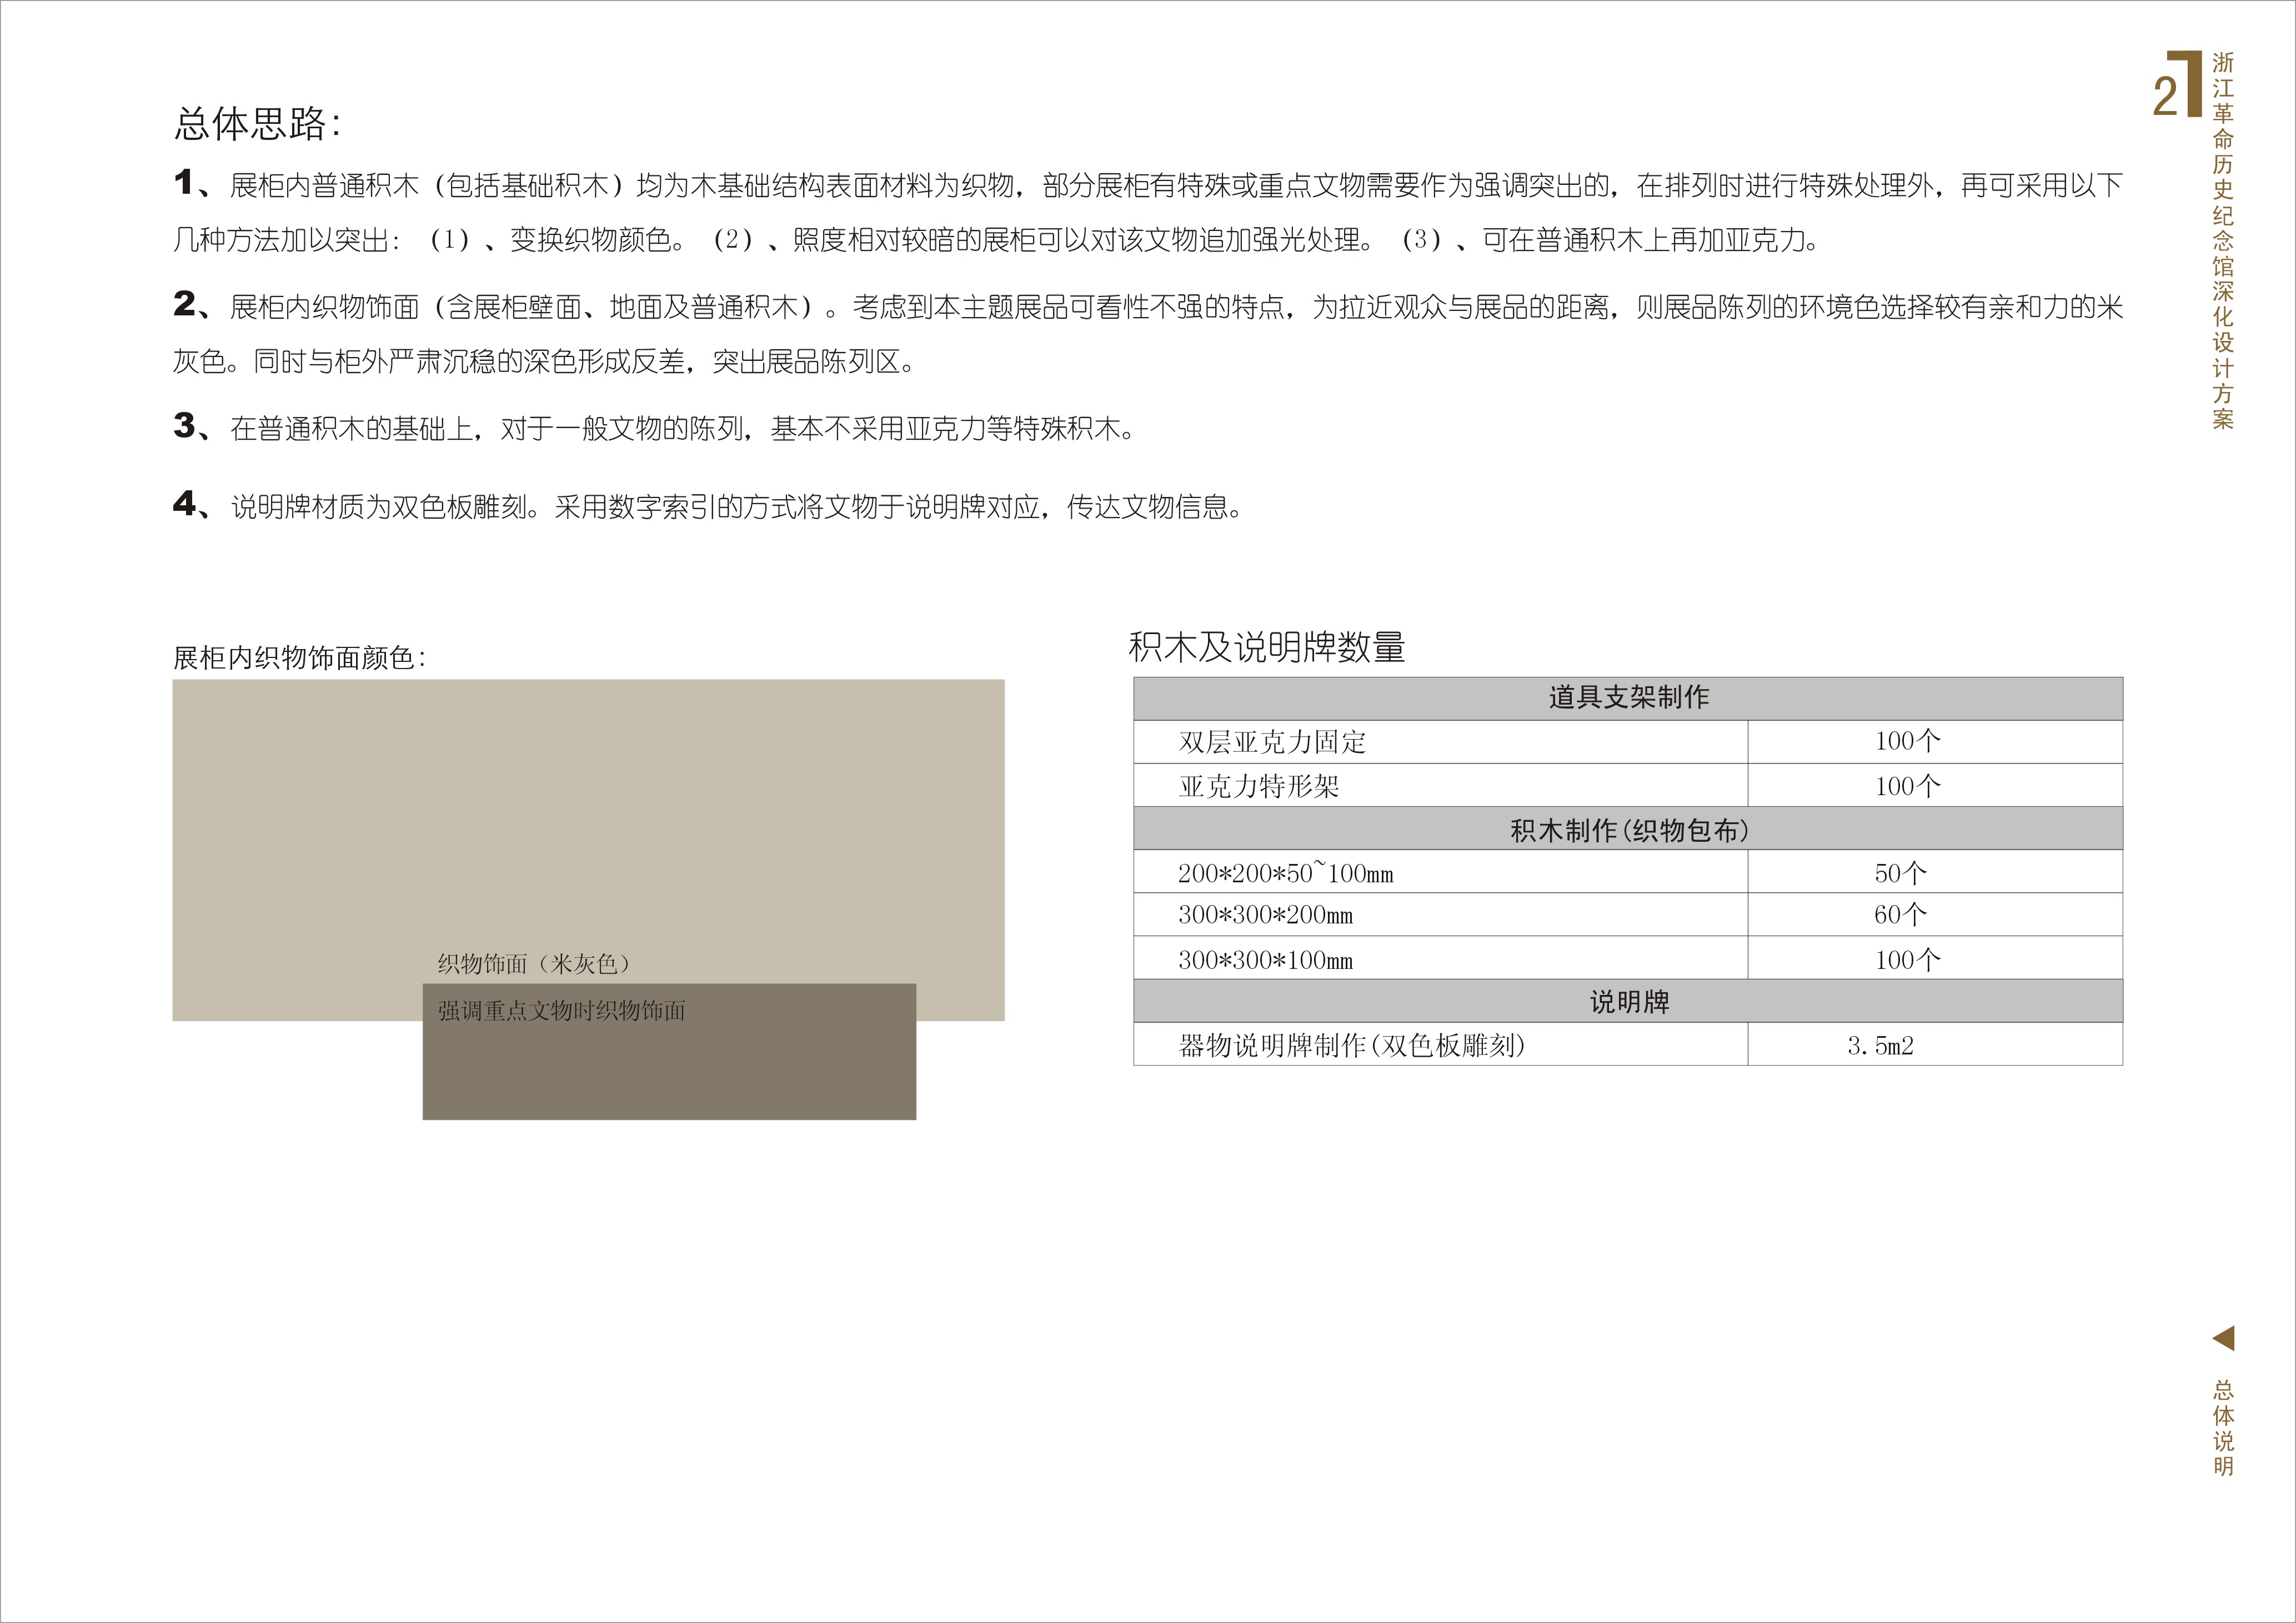
Task: Click the 器物说明牌制作(双色板雕刻) cell
Action: [1351, 1046]
